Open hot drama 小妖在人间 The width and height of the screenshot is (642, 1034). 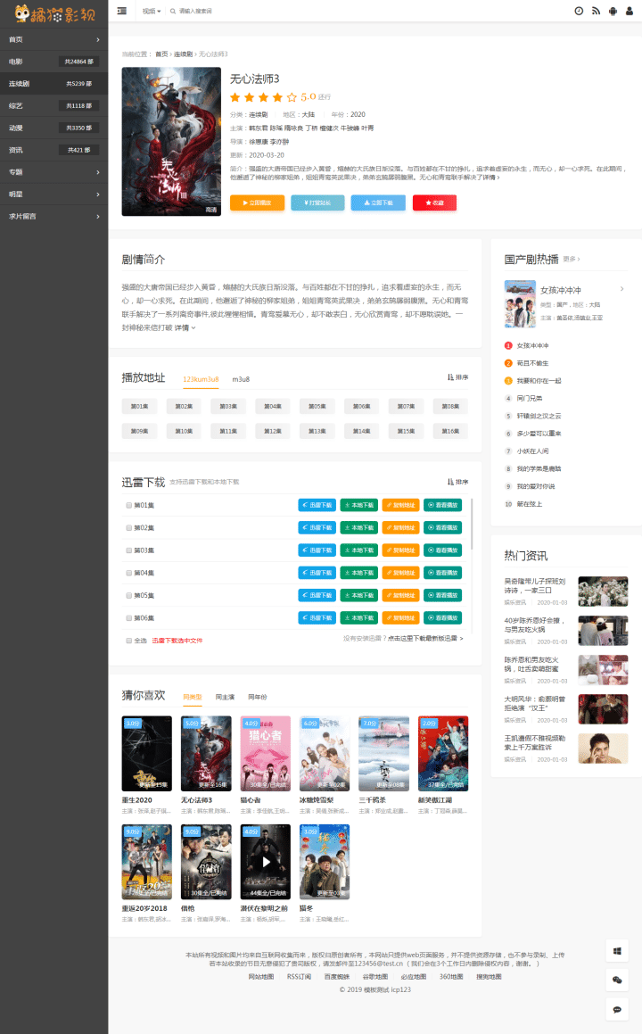click(532, 451)
